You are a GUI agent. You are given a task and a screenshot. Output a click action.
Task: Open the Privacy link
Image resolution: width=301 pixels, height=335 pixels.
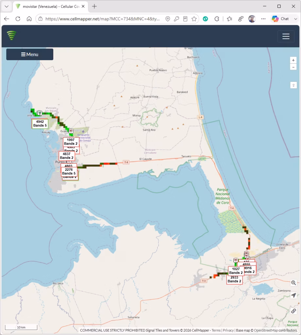[228, 330]
